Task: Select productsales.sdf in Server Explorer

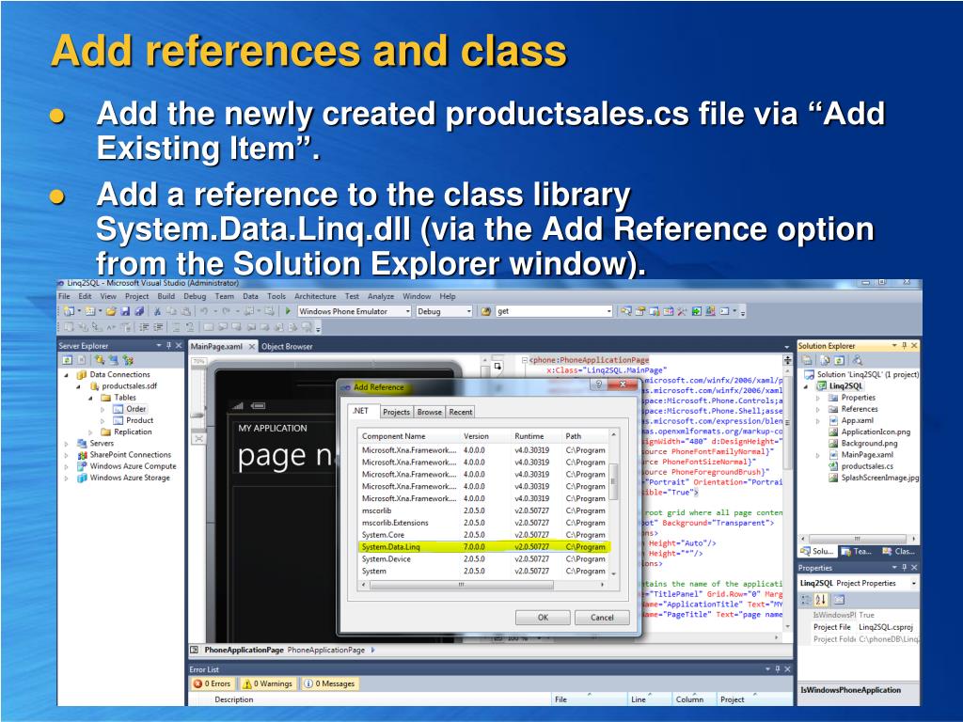Action: pos(129,386)
